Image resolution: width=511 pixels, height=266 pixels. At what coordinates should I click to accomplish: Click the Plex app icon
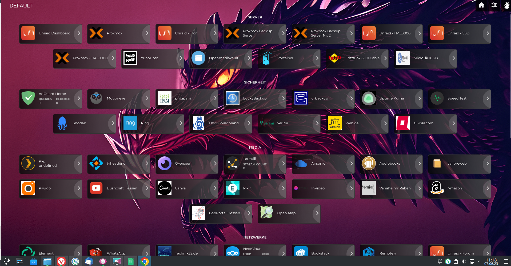click(x=28, y=164)
